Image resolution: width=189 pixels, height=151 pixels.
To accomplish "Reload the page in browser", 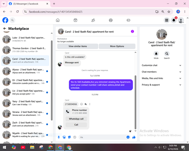I will [17, 12].
